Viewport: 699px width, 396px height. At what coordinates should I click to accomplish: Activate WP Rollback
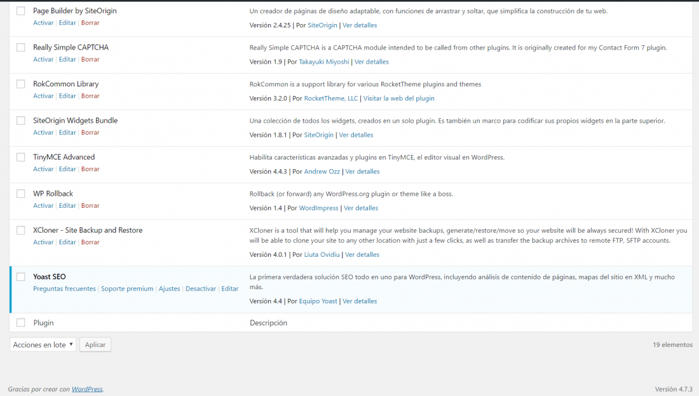[x=43, y=205]
